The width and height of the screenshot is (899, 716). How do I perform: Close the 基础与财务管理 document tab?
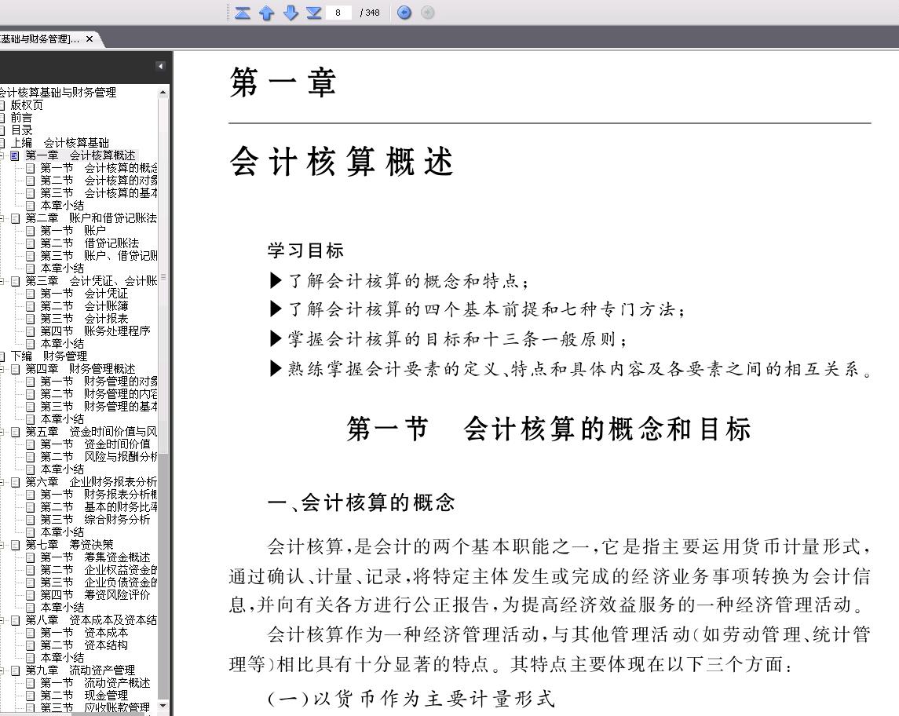[90, 39]
